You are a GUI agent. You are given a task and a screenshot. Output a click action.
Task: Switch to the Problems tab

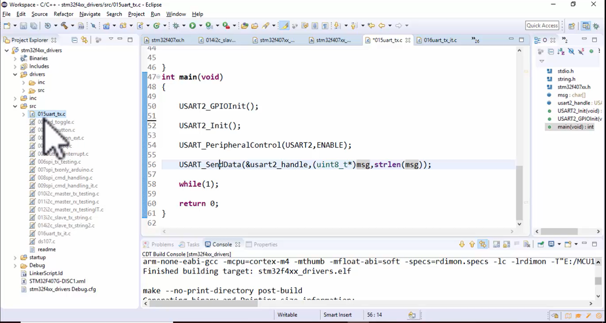pos(159,244)
